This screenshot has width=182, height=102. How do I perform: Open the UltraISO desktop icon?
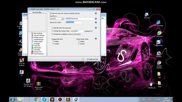pos(159,54)
